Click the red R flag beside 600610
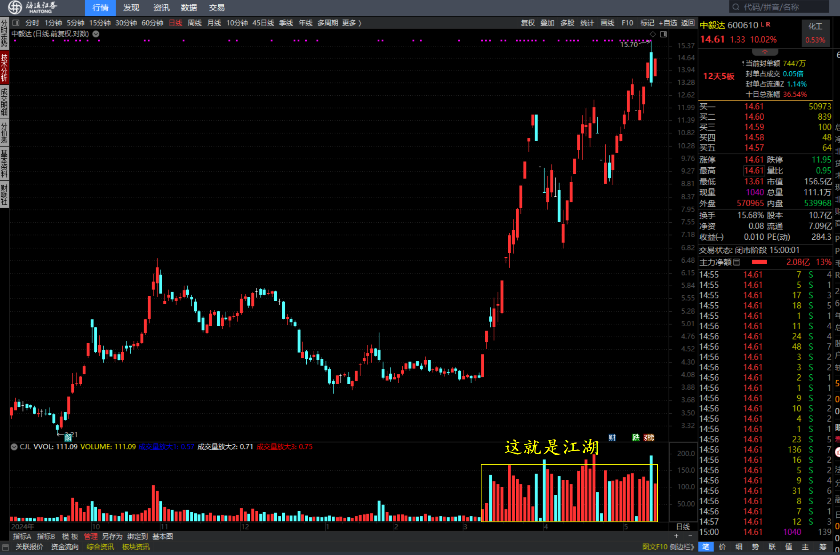Screen dimensions: 840x555 tap(768, 24)
